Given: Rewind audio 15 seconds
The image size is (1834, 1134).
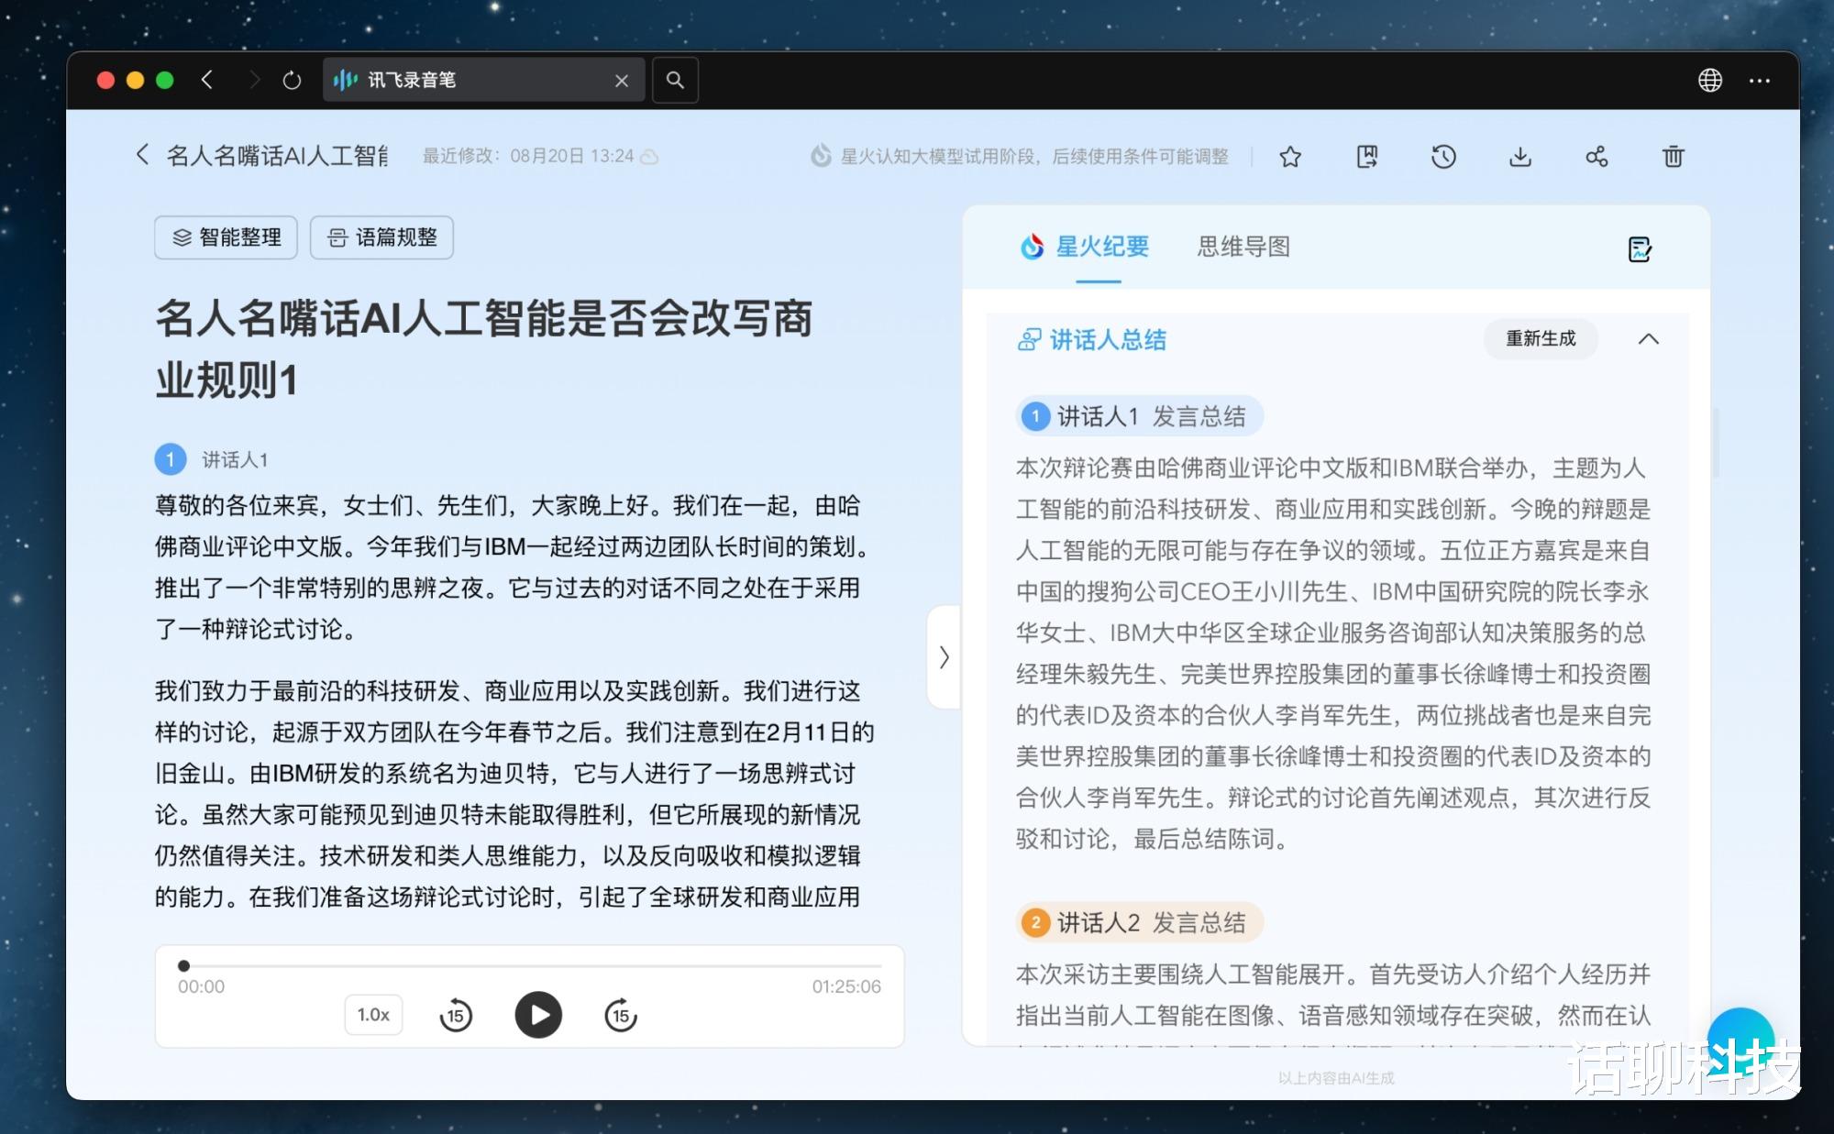Looking at the screenshot, I should tap(456, 1015).
